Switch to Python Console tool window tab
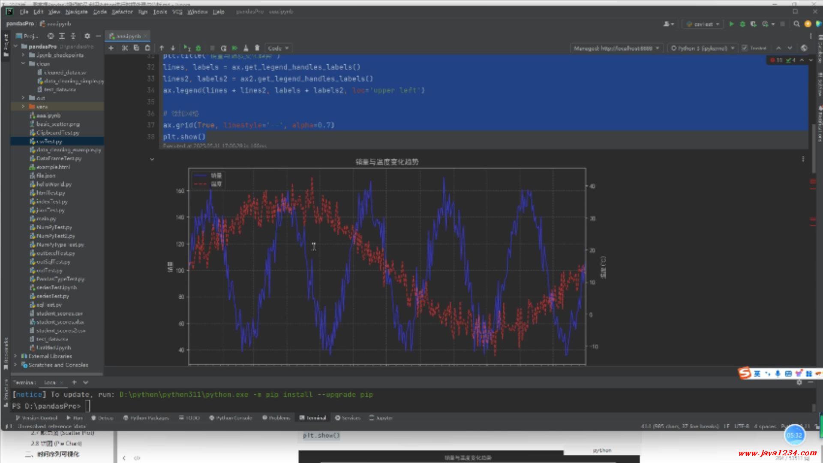 coord(231,418)
